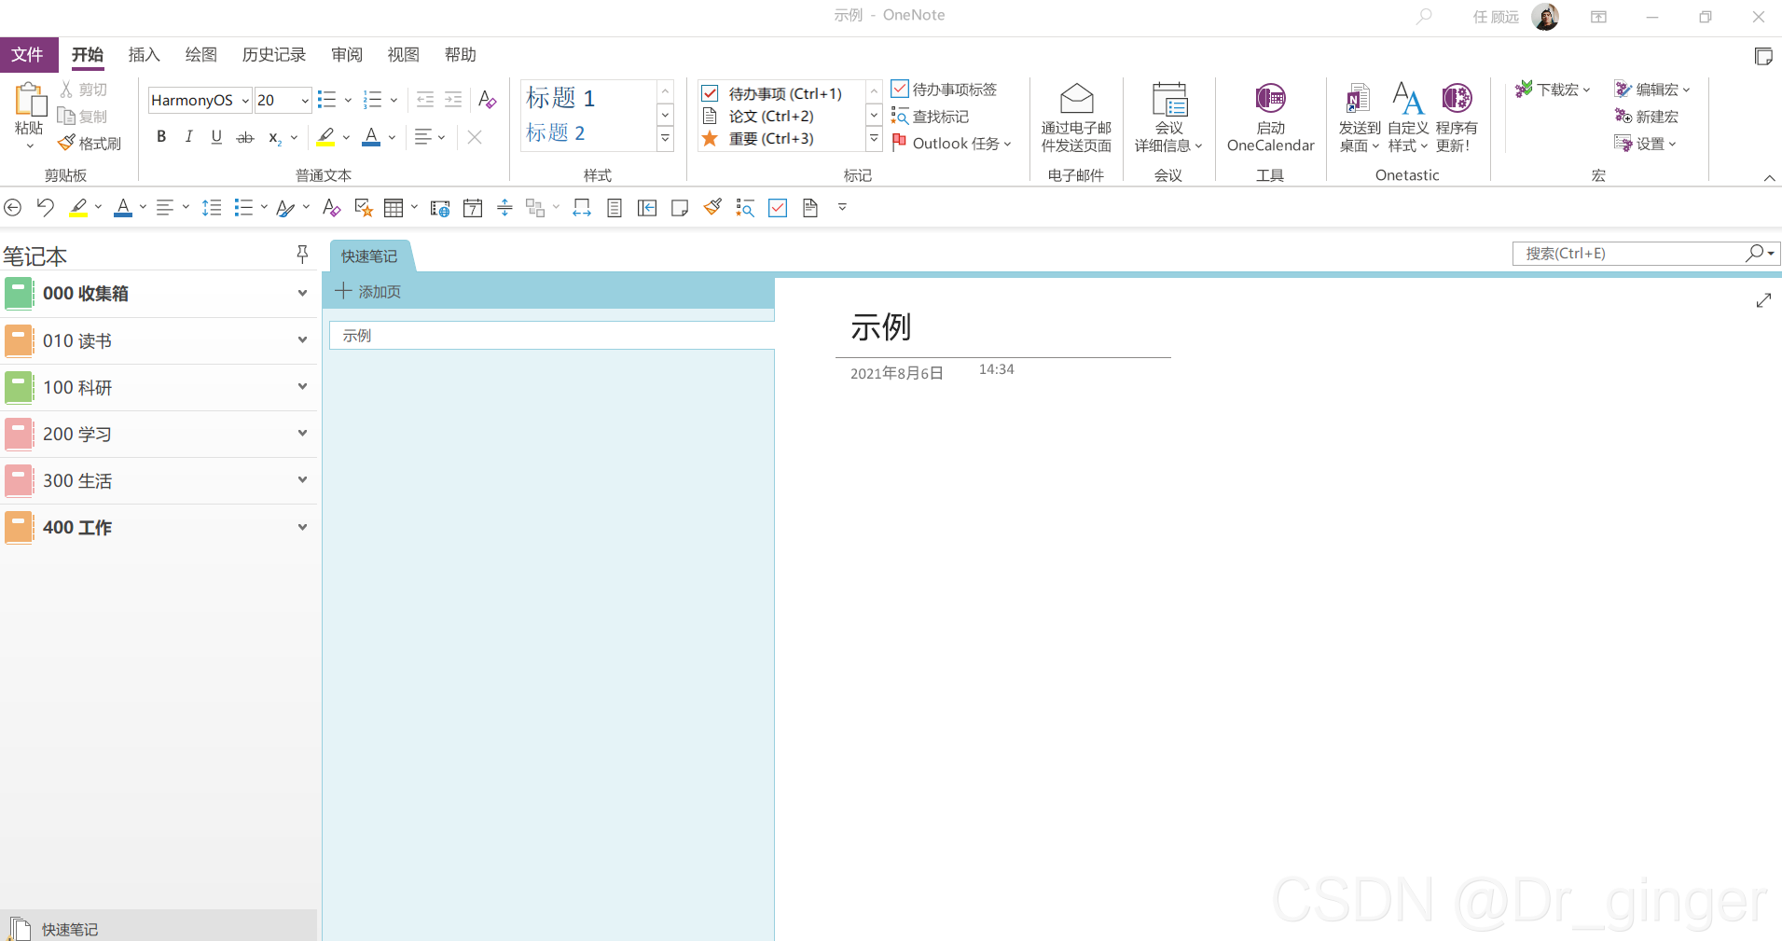Apply Bold formatting
This screenshot has height=941, width=1782.
coord(161,136)
